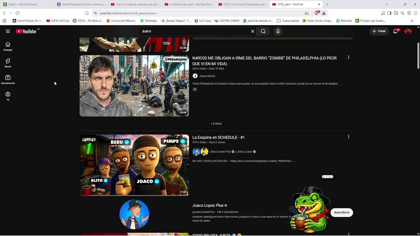Clear the search query with the X
This screenshot has height=236, width=420.
point(253,31)
